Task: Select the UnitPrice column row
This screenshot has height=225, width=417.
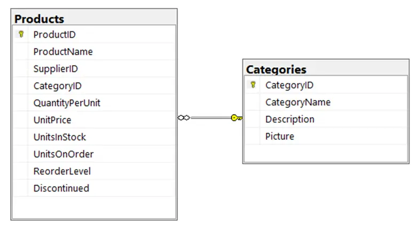Action: point(95,120)
